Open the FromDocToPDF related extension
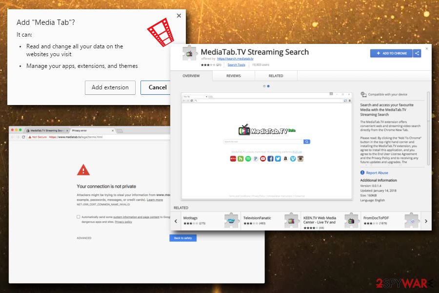Screen dimensions: 439x293 [391, 221]
